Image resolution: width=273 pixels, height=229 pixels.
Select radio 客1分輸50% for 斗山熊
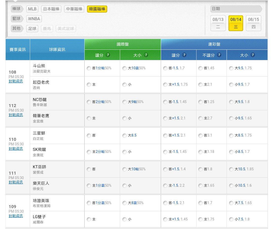point(89,68)
